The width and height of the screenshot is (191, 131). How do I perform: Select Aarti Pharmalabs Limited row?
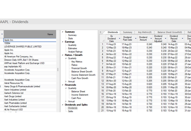(x=30, y=103)
